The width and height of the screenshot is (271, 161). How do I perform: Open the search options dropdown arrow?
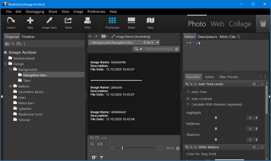[x=141, y=49]
